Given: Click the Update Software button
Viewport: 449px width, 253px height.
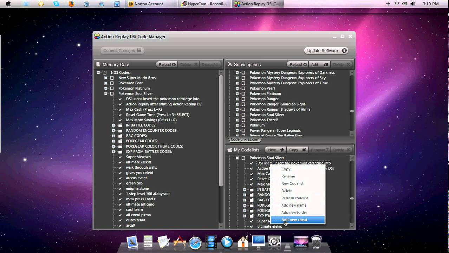Looking at the screenshot, I should (326, 51).
